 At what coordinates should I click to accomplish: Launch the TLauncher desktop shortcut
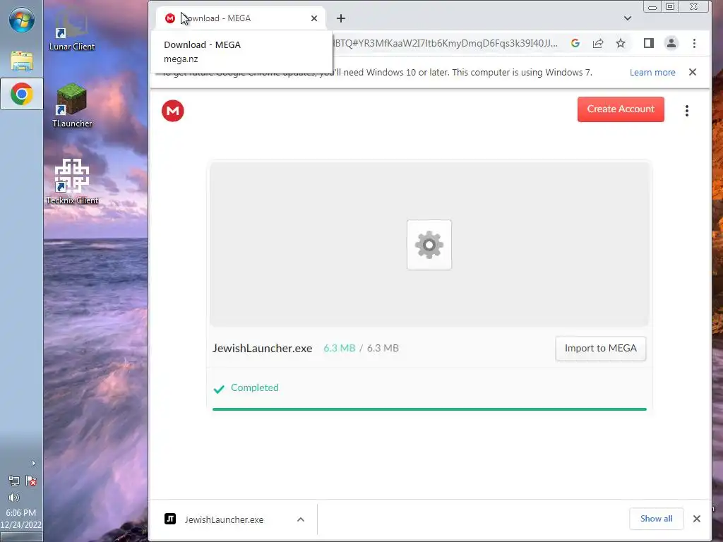[72, 105]
